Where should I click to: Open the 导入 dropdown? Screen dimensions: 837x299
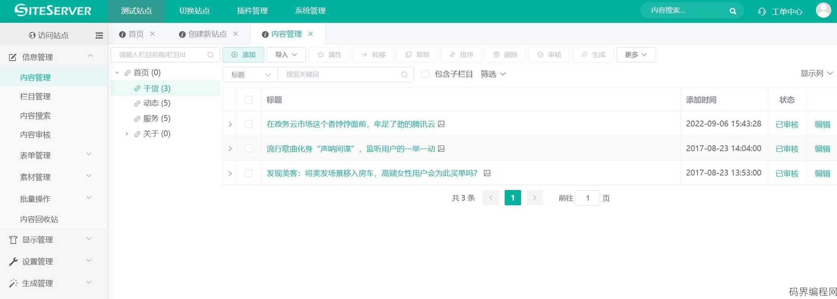tap(286, 55)
